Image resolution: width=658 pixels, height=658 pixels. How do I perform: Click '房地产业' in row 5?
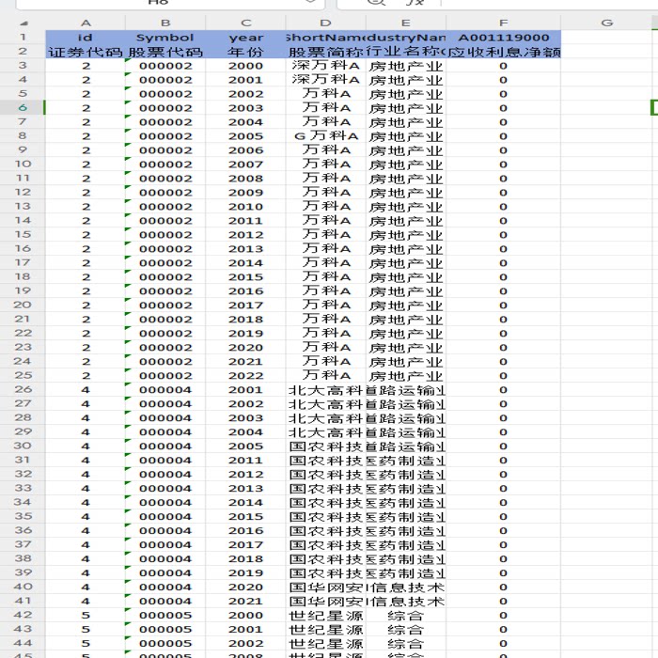406,94
